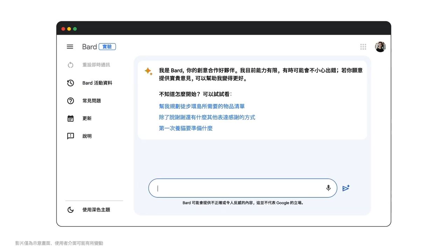
Task: Open the hamburger main menu
Action: point(70,47)
